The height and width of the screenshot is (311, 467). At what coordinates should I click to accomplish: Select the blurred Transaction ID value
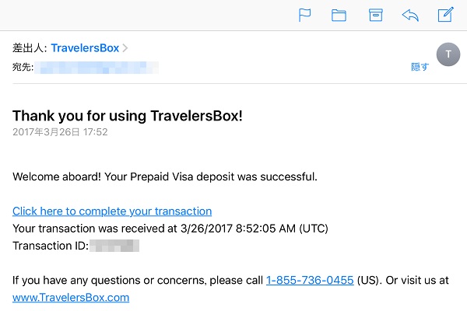[114, 246]
